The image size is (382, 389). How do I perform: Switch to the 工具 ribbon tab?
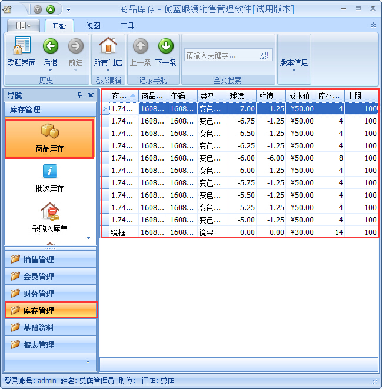[127, 26]
